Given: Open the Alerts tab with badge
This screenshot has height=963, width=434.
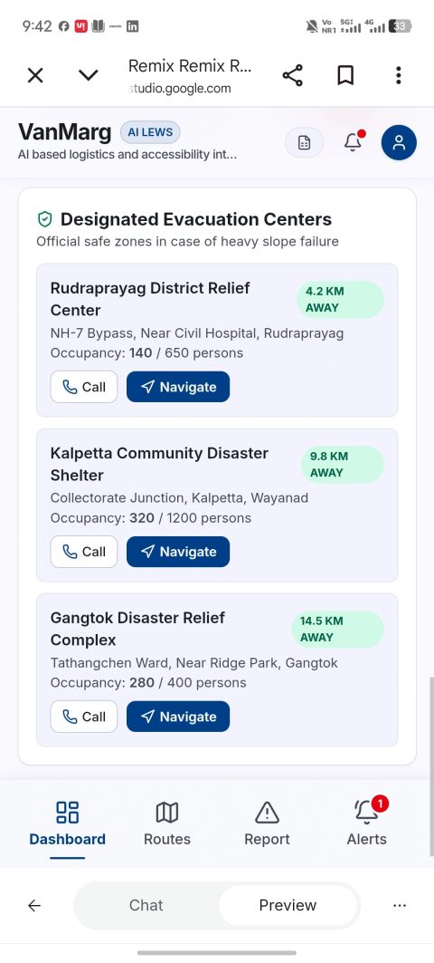Looking at the screenshot, I should pyautogui.click(x=366, y=823).
